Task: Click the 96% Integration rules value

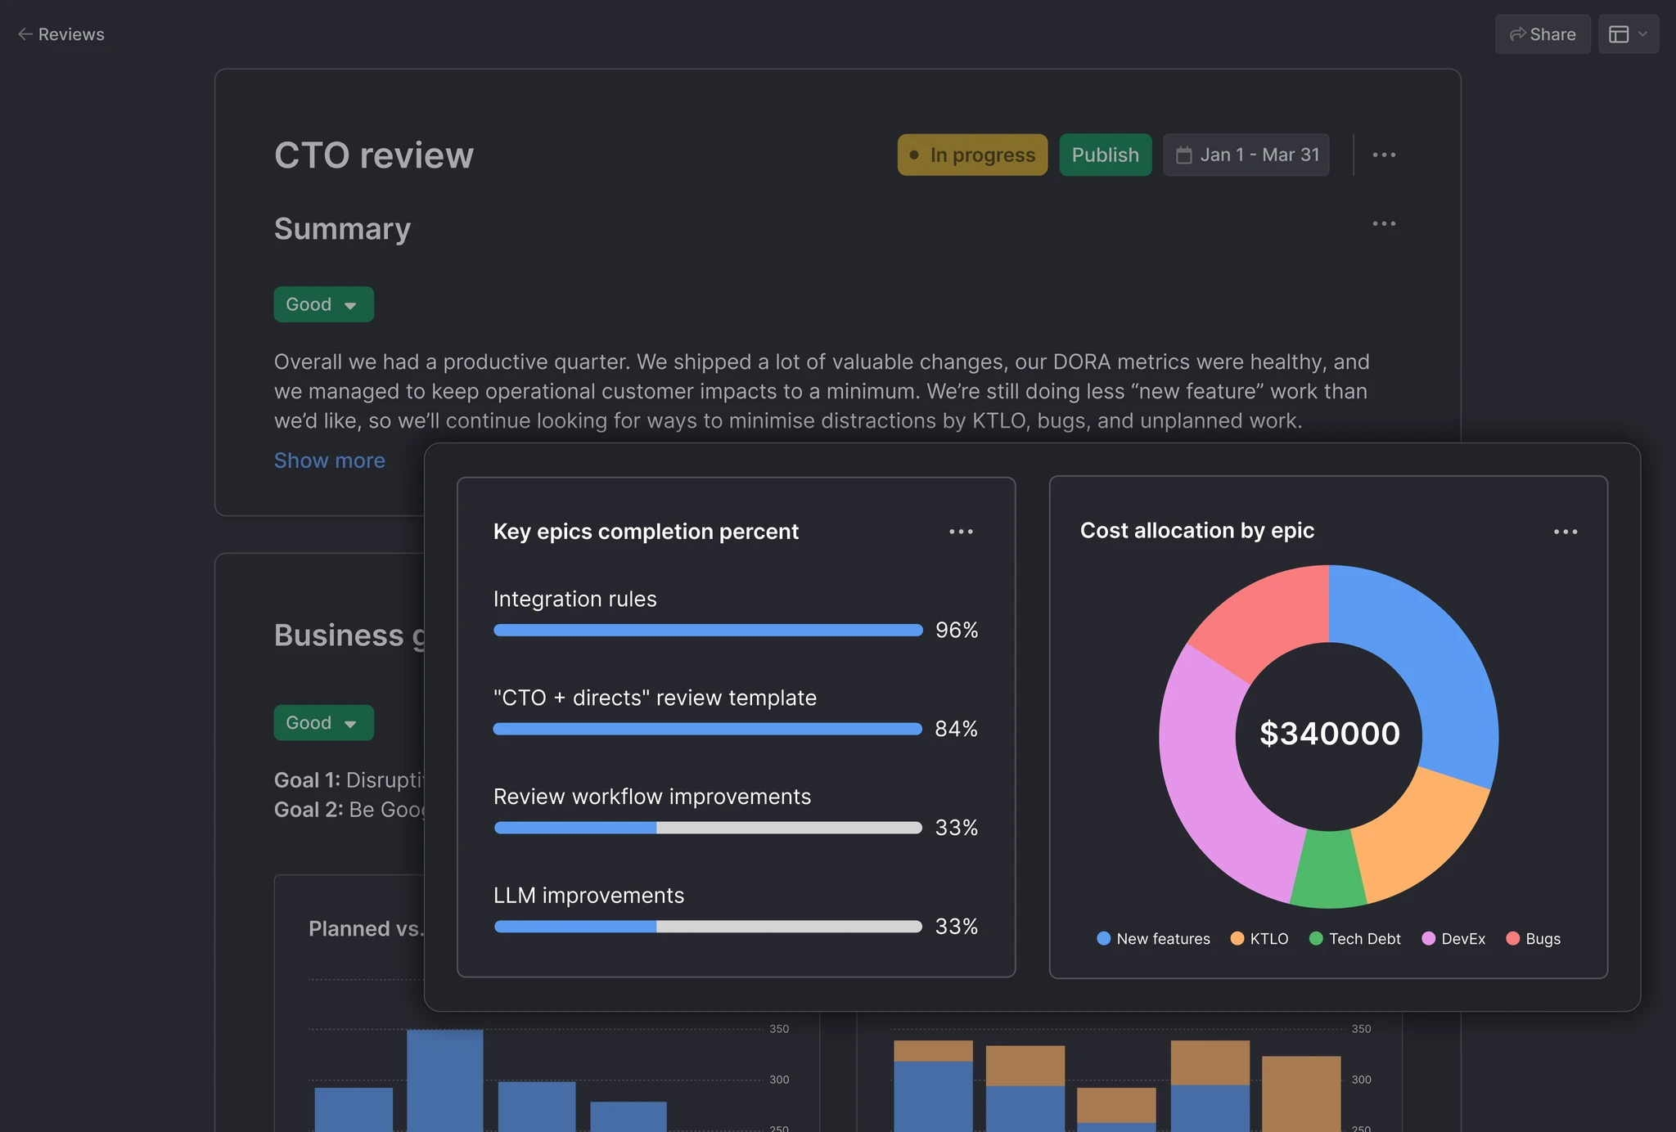Action: coord(957,630)
